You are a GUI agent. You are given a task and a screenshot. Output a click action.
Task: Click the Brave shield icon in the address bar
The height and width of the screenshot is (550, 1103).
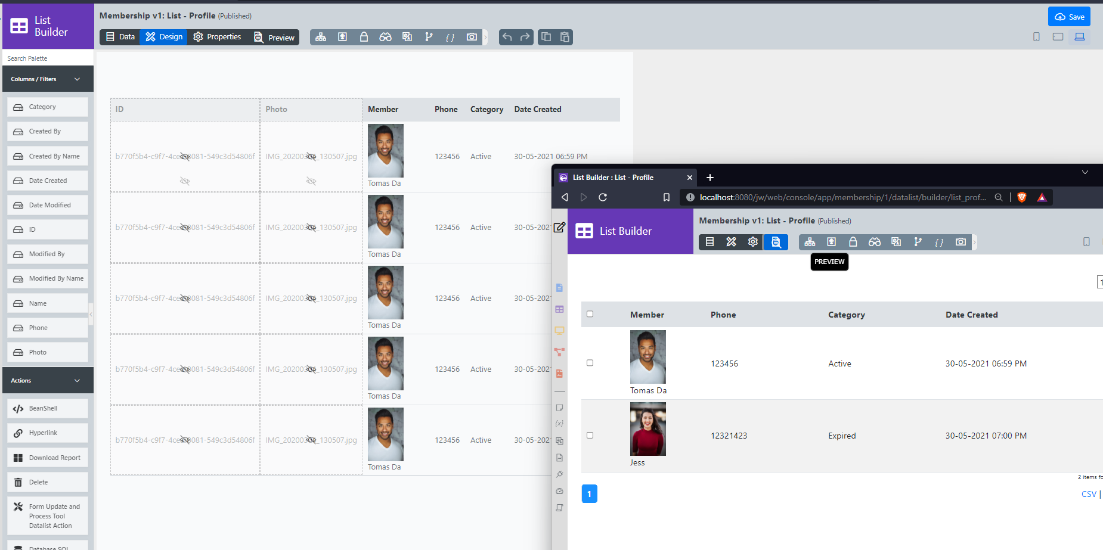pyautogui.click(x=1022, y=197)
